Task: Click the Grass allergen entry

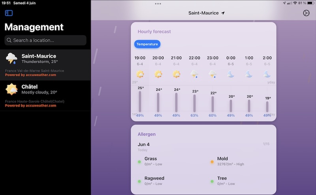Action: pos(151,161)
